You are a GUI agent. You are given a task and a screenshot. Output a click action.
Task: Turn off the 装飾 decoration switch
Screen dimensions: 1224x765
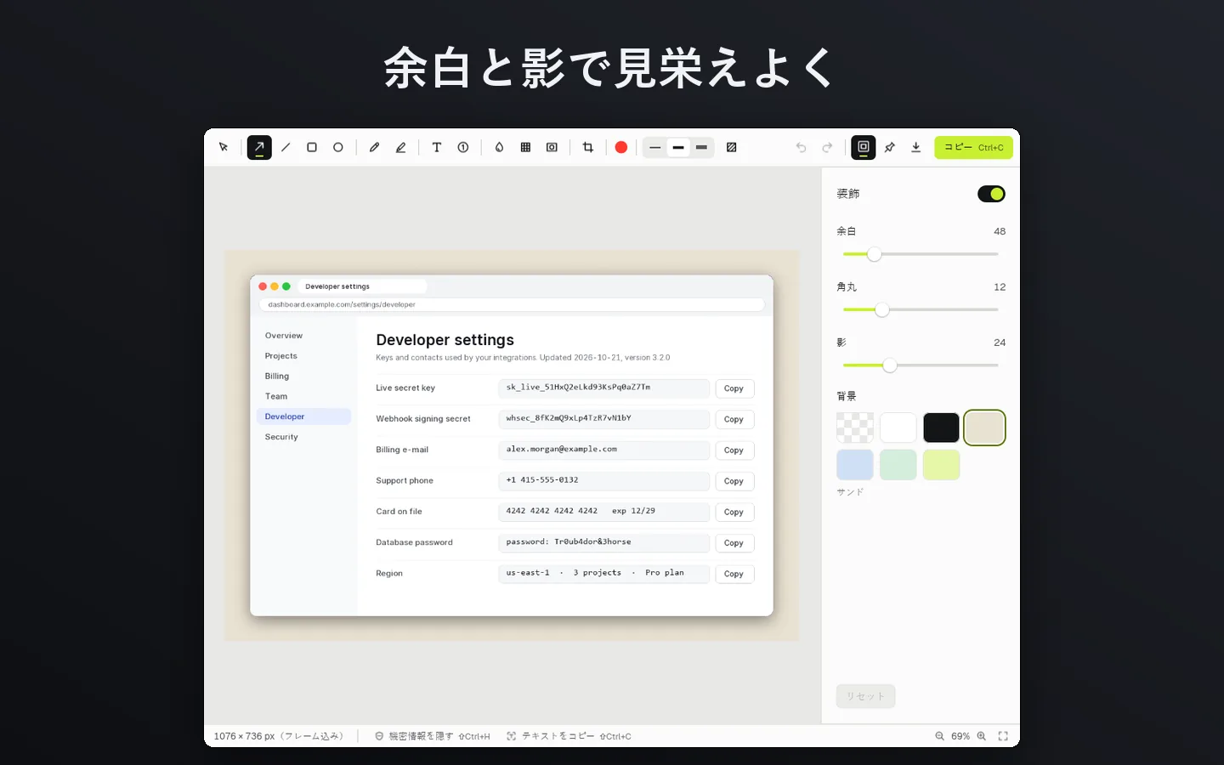(991, 194)
